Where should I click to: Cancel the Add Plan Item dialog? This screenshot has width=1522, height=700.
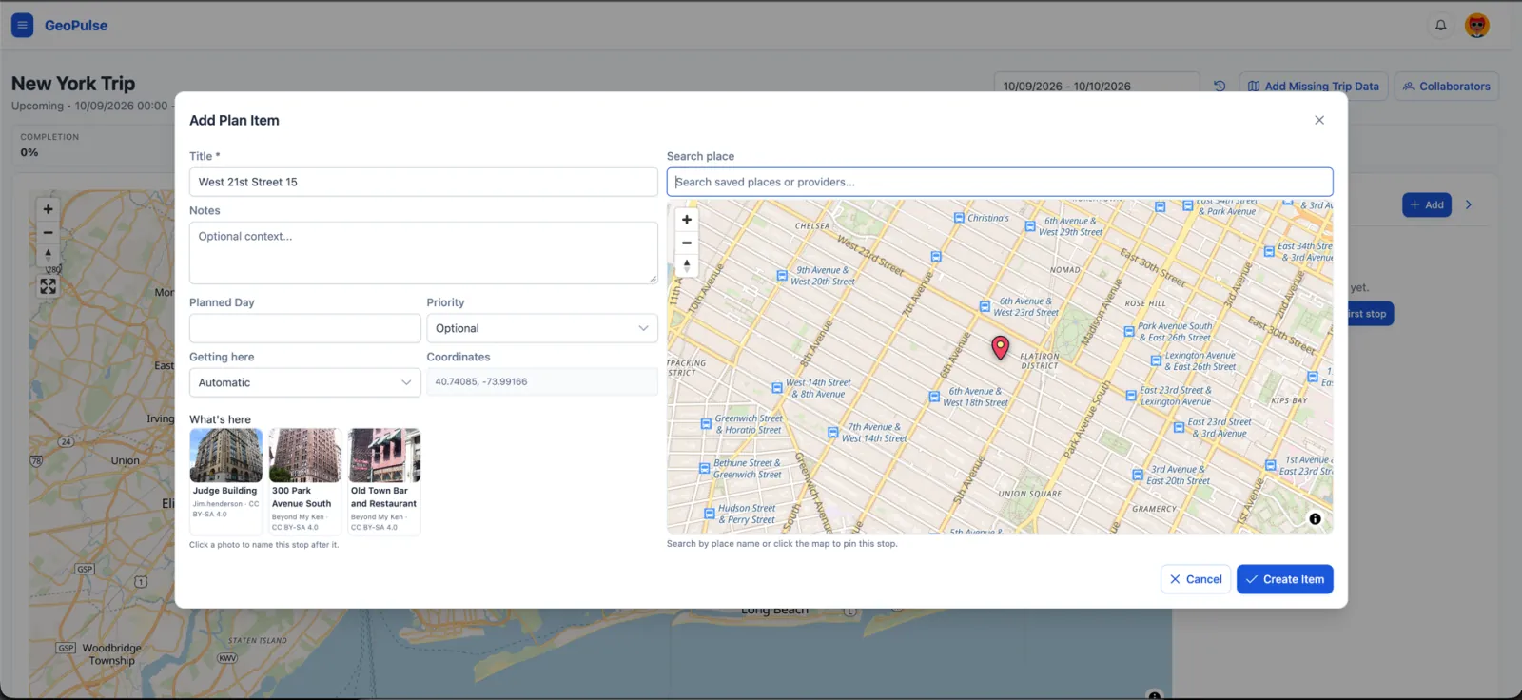[x=1196, y=579]
